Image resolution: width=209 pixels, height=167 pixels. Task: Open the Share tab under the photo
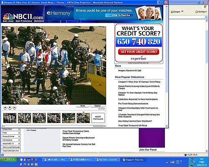pos(82,106)
